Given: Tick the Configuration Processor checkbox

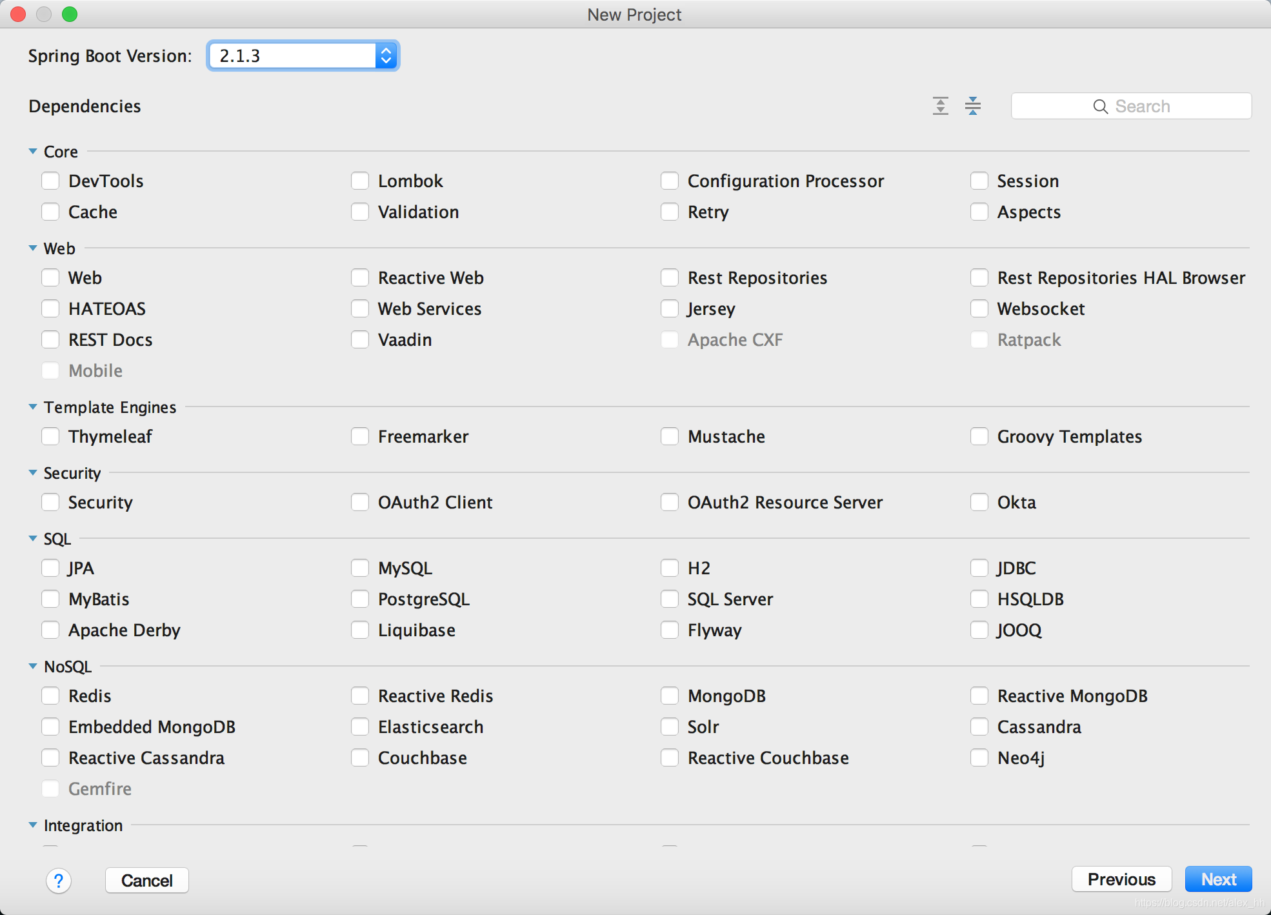Looking at the screenshot, I should click(x=670, y=181).
